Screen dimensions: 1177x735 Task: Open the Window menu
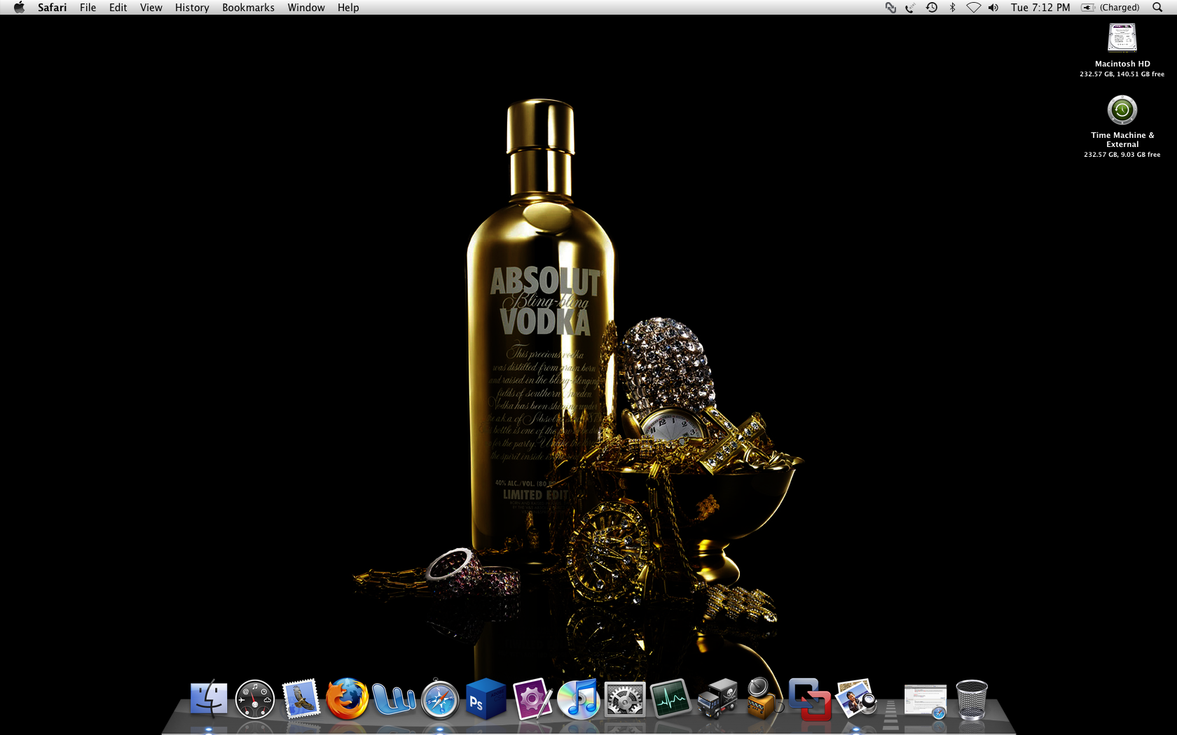pos(306,7)
